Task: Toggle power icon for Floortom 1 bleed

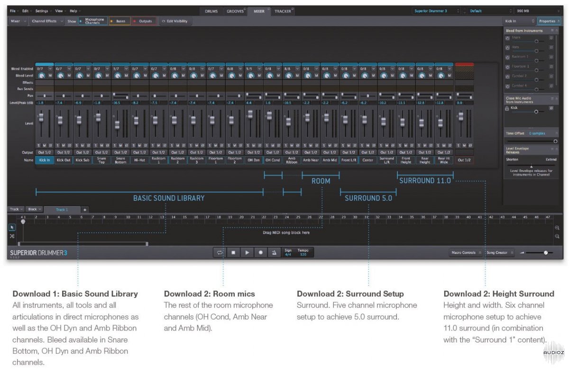Action: click(x=507, y=67)
